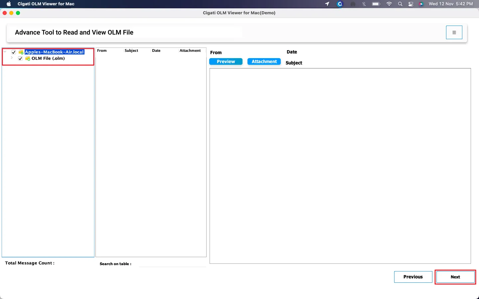The image size is (479, 299).
Task: Collapse the Apples-MacBook-Air.local tree node
Action: click(5, 52)
